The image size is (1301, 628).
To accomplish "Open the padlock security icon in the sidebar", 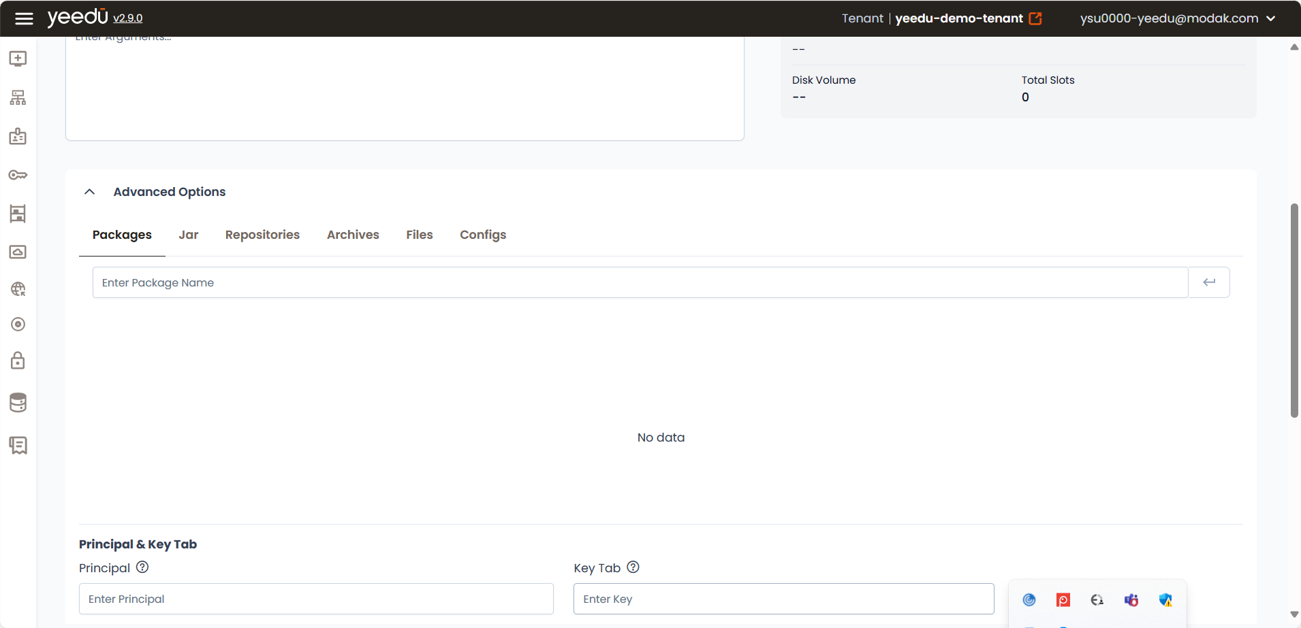I will tap(18, 360).
